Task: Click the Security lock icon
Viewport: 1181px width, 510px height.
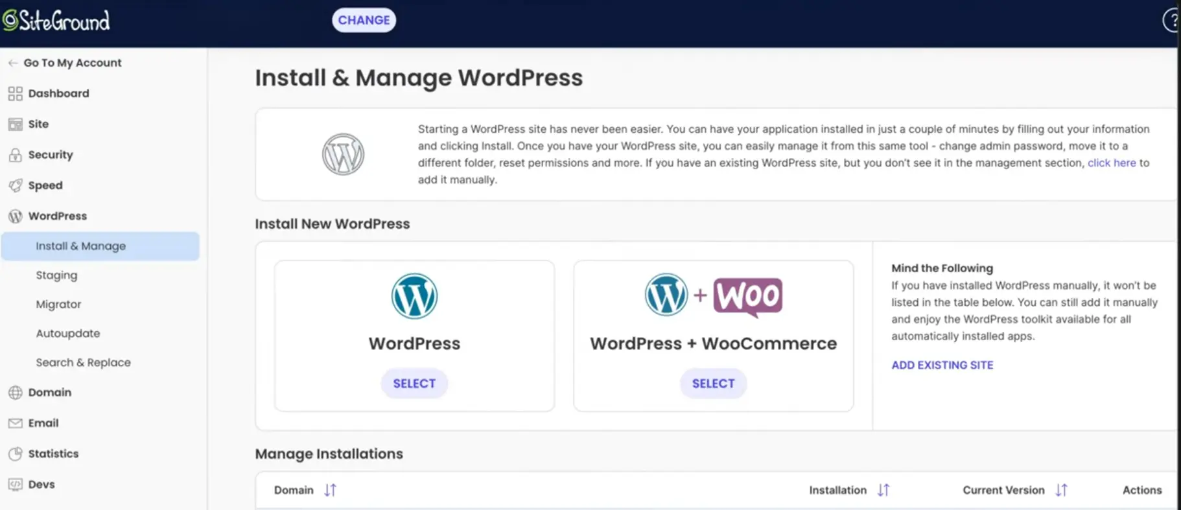Action: click(x=15, y=155)
